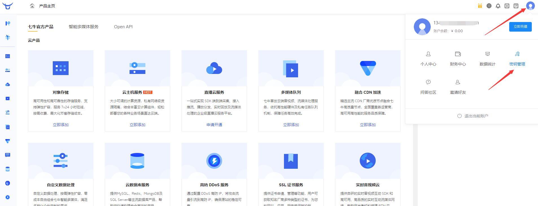Click the 对象存储 grid icon card
The width and height of the screenshot is (538, 206).
click(x=61, y=68)
